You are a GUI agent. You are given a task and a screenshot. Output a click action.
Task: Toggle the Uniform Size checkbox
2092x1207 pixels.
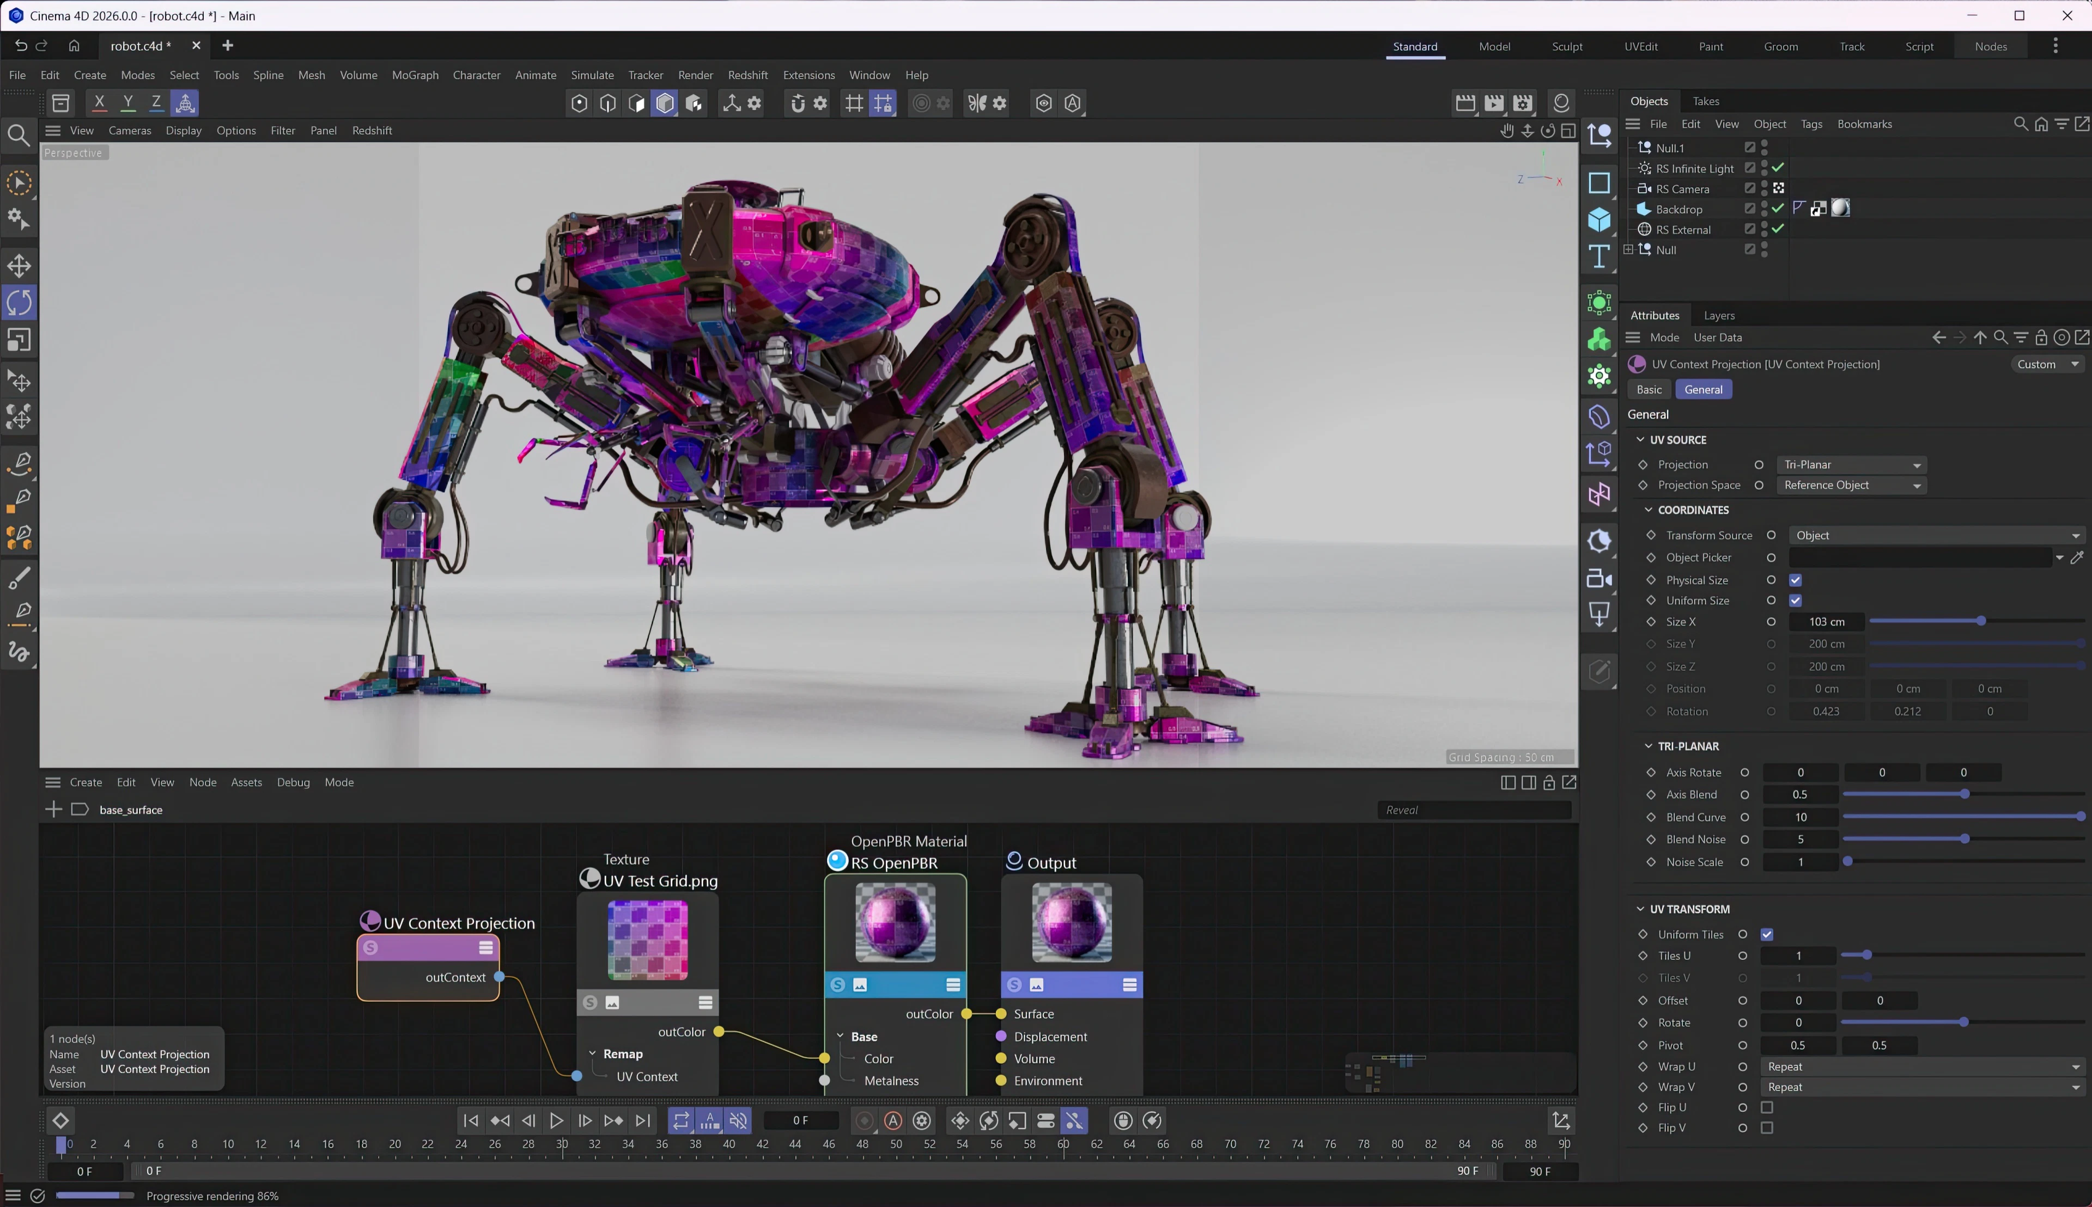click(x=1795, y=601)
